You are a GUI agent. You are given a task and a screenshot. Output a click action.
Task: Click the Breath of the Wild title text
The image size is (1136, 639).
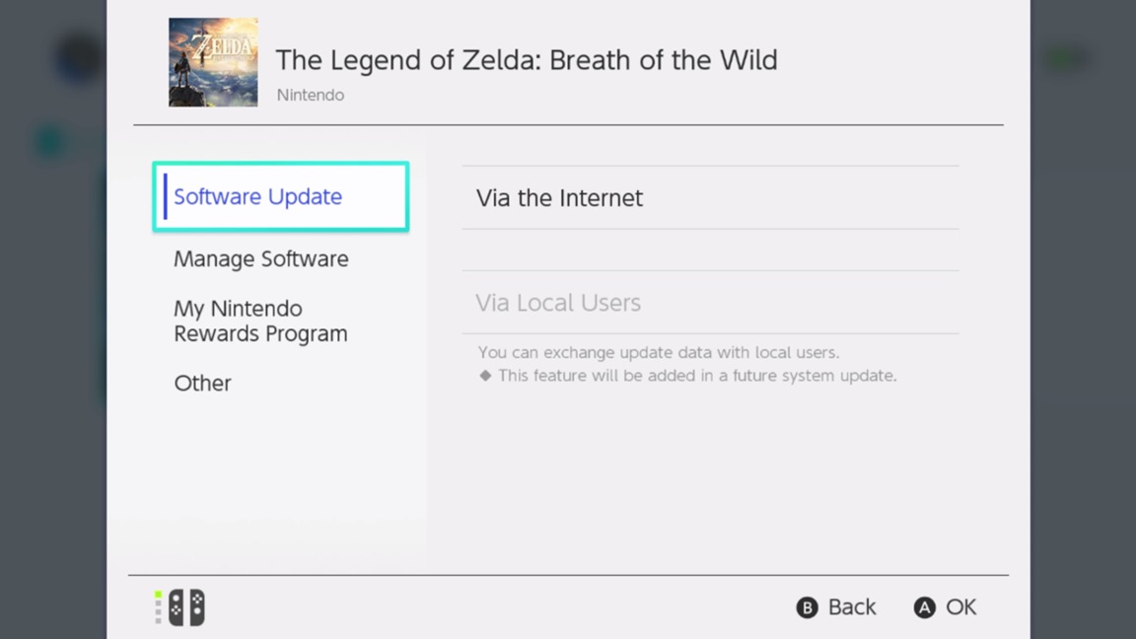pyautogui.click(x=527, y=60)
